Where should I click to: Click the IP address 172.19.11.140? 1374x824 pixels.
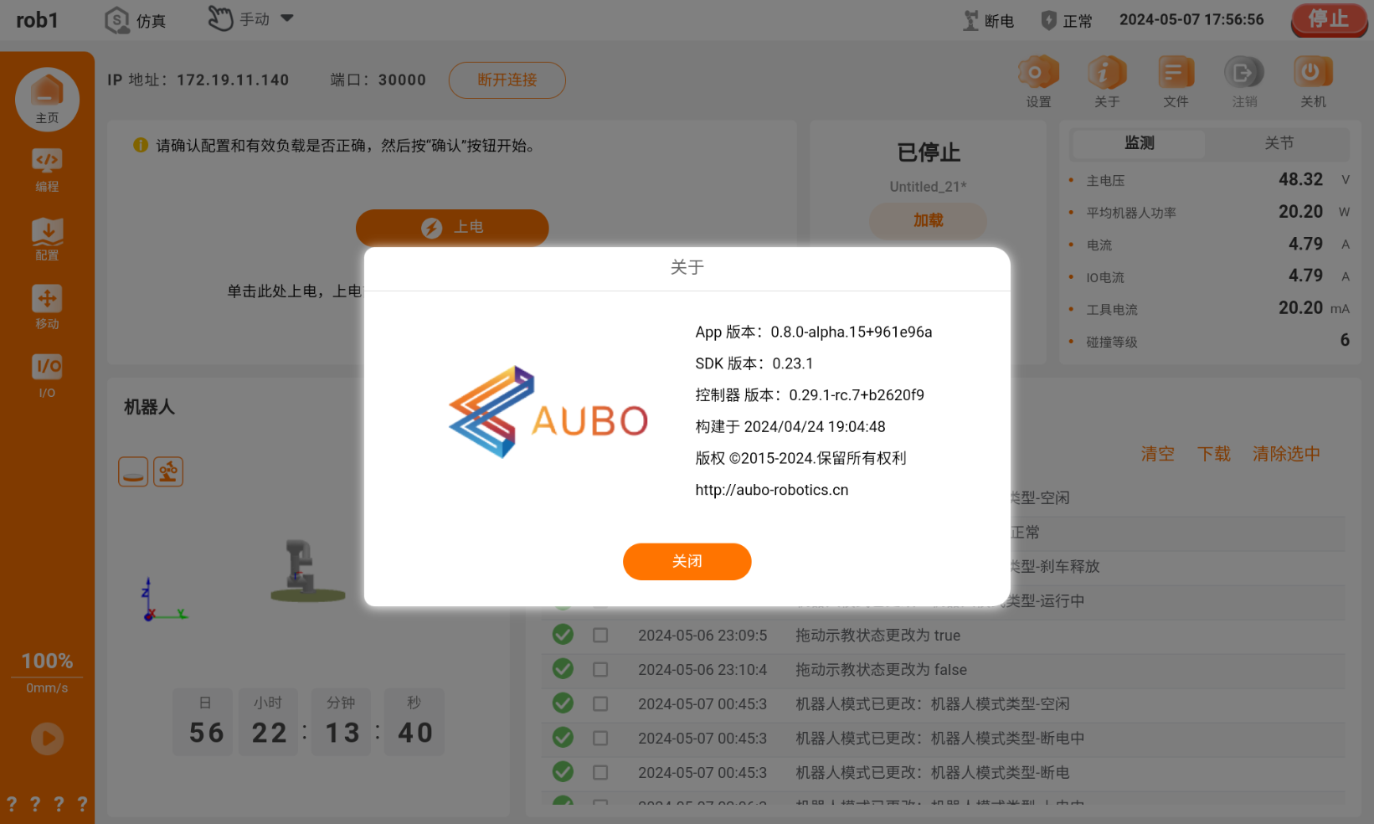(233, 80)
